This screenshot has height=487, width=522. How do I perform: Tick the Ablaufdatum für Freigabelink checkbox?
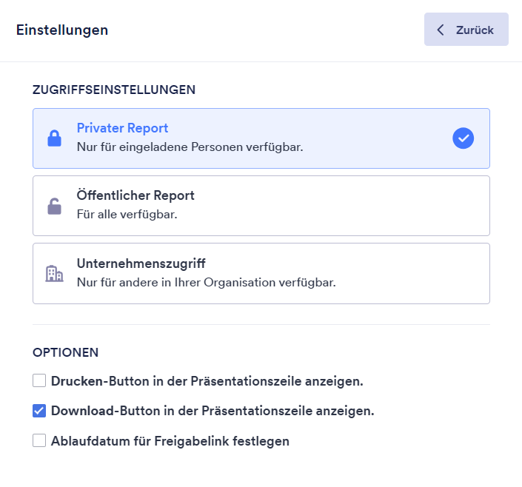39,441
